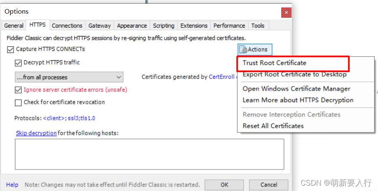Click the protocols client ssl3 tls1.0 link
Viewport: 378px width, 191px height.
(69, 118)
